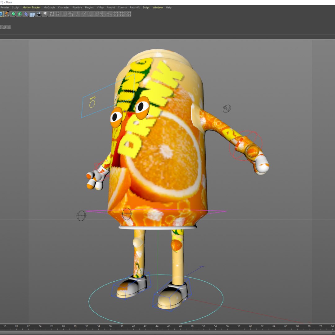This screenshot has height=335, width=335.
Task: Open the Window menu
Action: tap(158, 7)
